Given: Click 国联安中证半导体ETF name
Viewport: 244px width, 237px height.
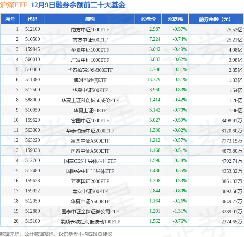Looking at the screenshot, I should point(90,171).
